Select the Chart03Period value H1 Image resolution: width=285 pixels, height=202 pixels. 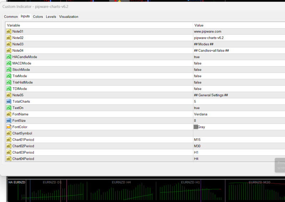tap(196, 153)
